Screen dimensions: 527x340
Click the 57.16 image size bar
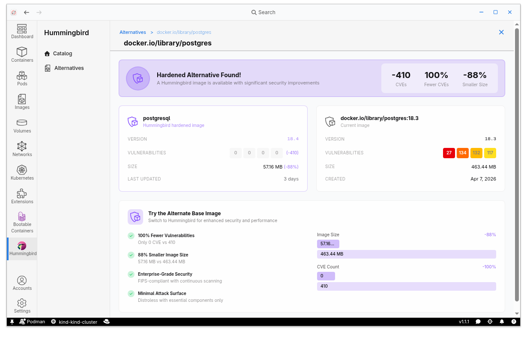[328, 244]
